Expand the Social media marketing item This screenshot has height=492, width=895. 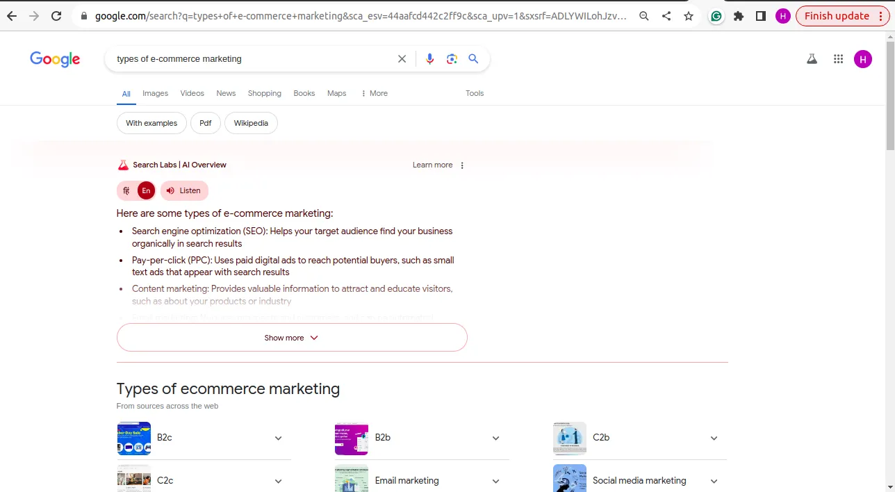pyautogui.click(x=714, y=481)
